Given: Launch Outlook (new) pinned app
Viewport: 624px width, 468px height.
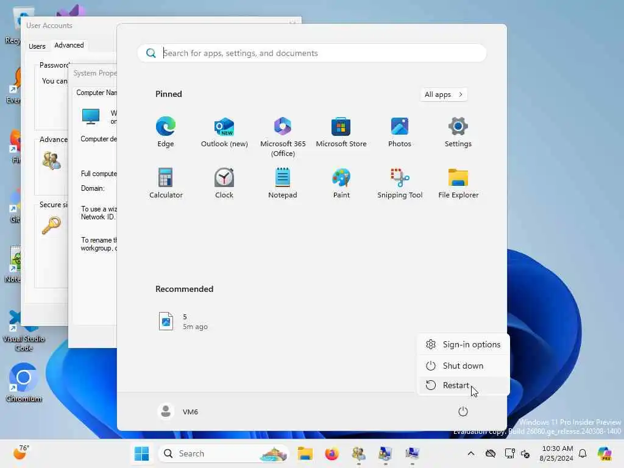Looking at the screenshot, I should coord(224,132).
